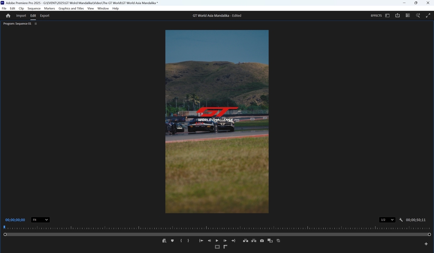Click the Quick Export share icon
434x253 pixels.
[x=397, y=16]
